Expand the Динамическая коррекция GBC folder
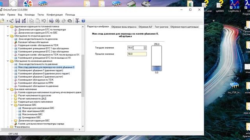The width and height of the screenshot is (250, 140). tap(12, 121)
